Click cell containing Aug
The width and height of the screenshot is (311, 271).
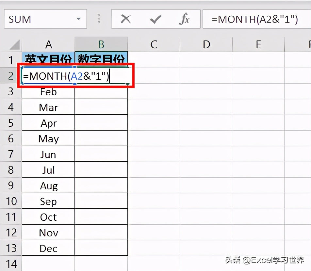tap(48, 185)
